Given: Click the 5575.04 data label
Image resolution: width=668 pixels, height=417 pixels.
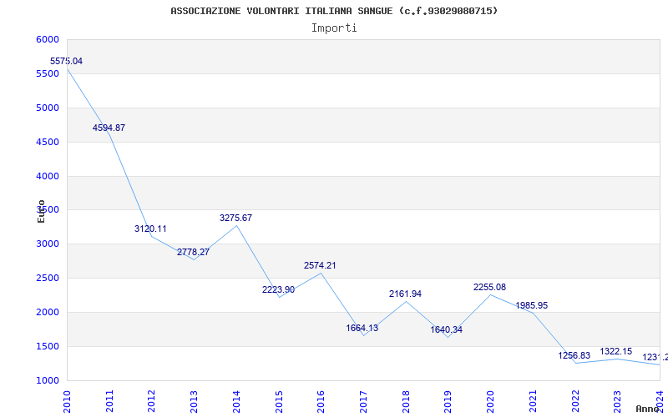Looking at the screenshot, I should 66,61.
